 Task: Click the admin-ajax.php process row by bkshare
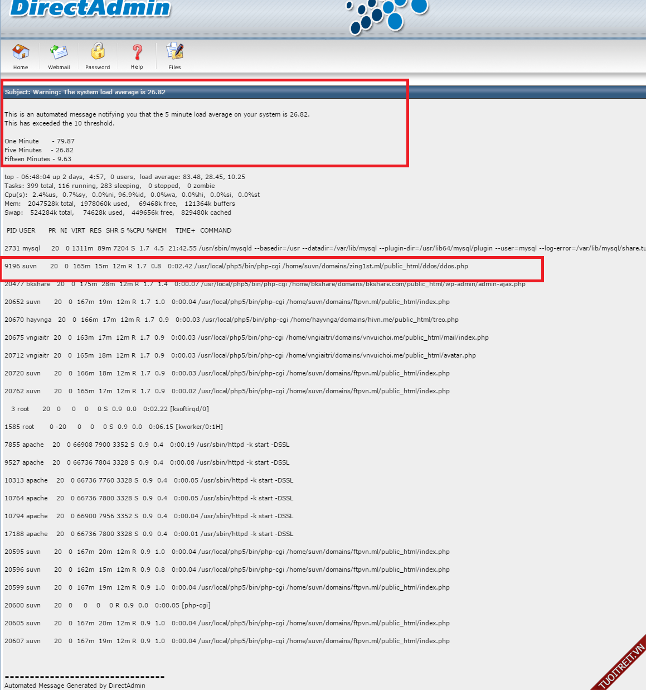[265, 284]
